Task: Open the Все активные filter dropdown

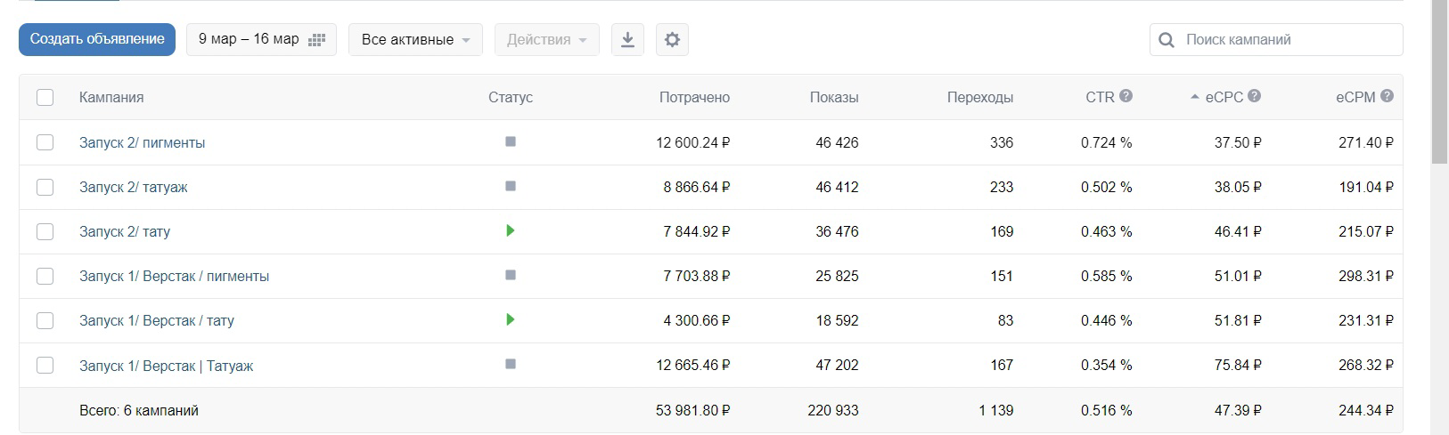Action: [415, 39]
